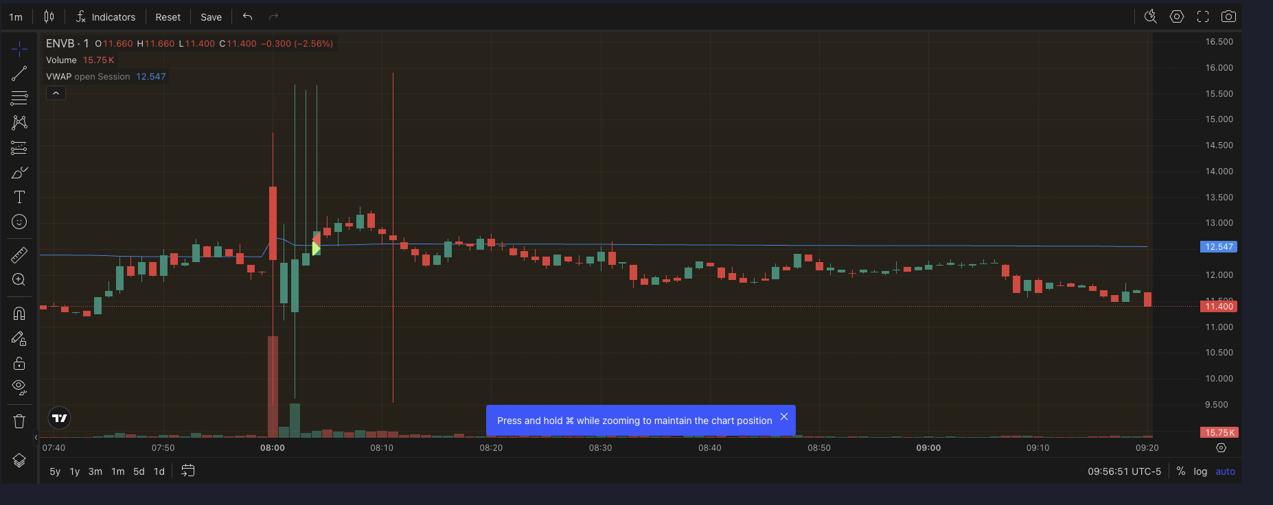Image resolution: width=1273 pixels, height=505 pixels.
Task: Take a chart snapshot with camera icon
Action: click(x=1228, y=16)
